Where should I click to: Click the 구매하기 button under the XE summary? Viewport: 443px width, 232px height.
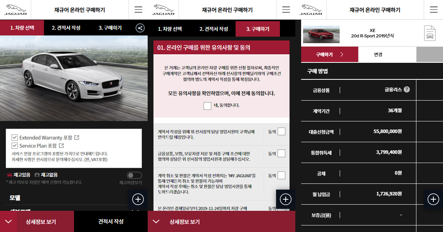(x=330, y=54)
